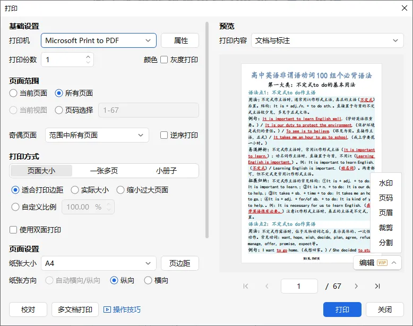
Task: Enable 使用双面打印 duplex checkbox
Action: click(13, 230)
